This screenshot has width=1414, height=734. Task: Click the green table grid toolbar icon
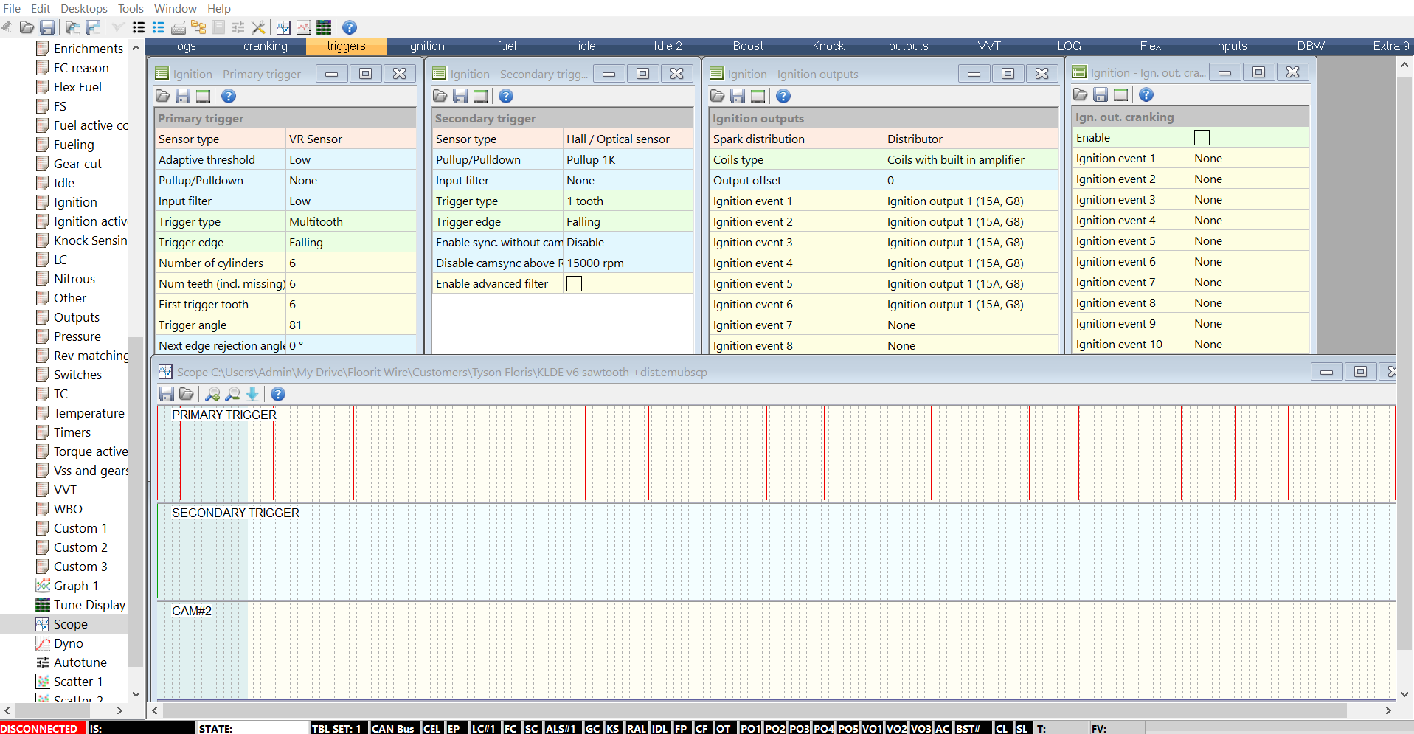324,27
